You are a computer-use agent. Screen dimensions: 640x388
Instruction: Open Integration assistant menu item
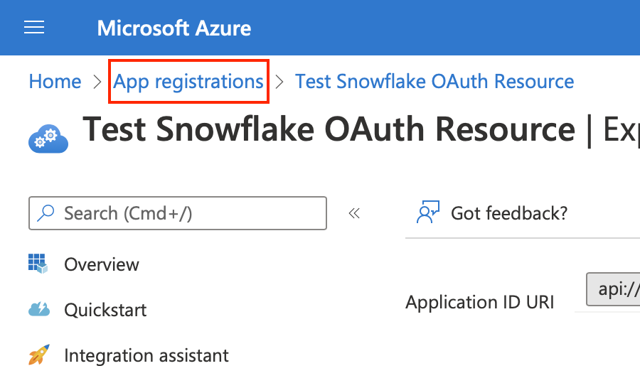[146, 355]
